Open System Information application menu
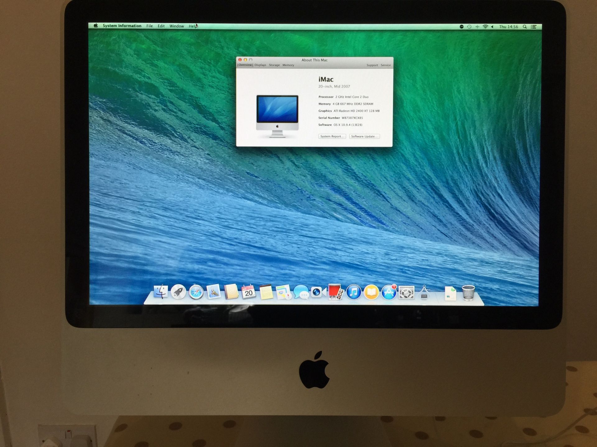597x447 pixels. (x=122, y=26)
